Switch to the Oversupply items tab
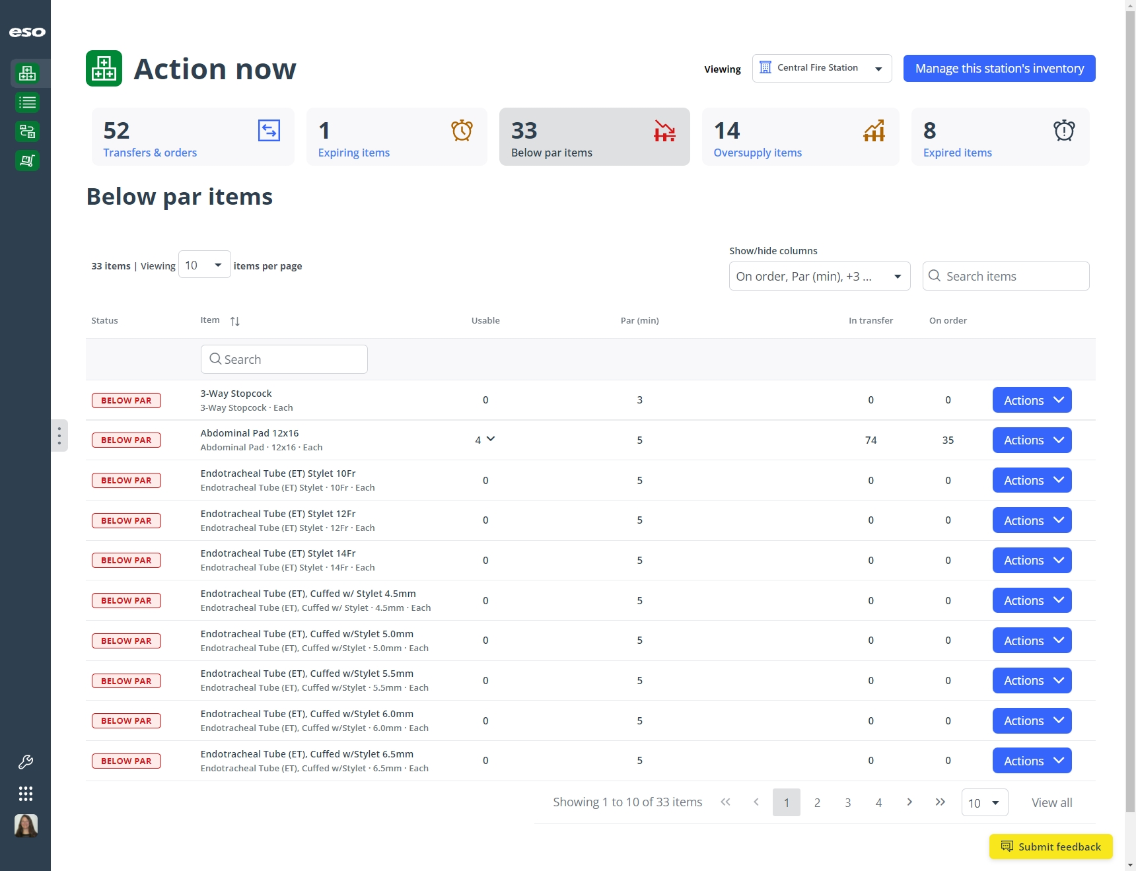This screenshot has height=871, width=1136. [x=800, y=137]
